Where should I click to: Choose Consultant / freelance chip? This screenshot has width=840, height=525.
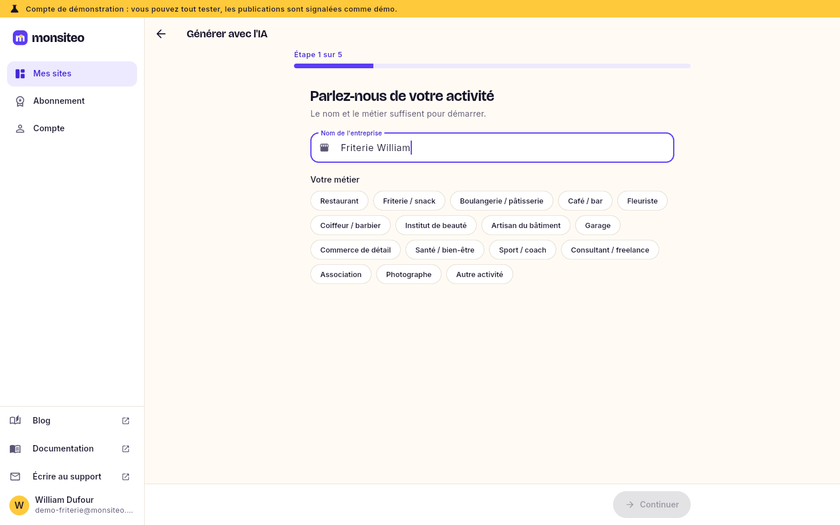click(x=610, y=250)
